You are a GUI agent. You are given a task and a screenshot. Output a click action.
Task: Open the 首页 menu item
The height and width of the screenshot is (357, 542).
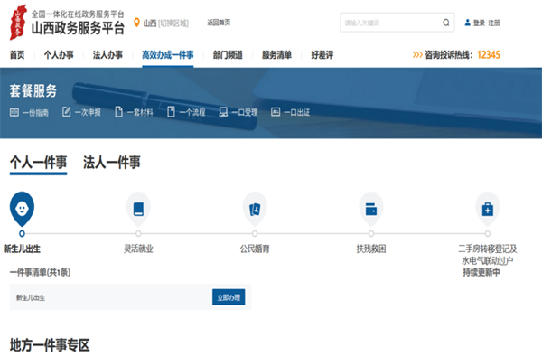coord(17,54)
